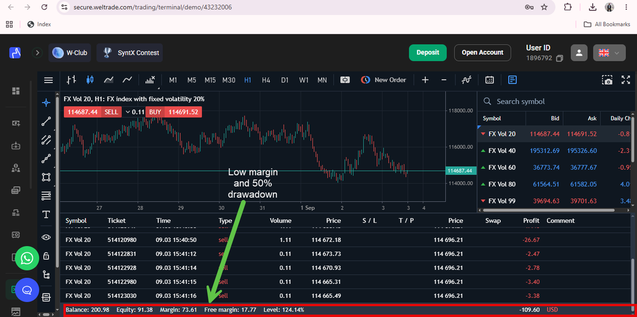Switch timeframe to H4

266,80
